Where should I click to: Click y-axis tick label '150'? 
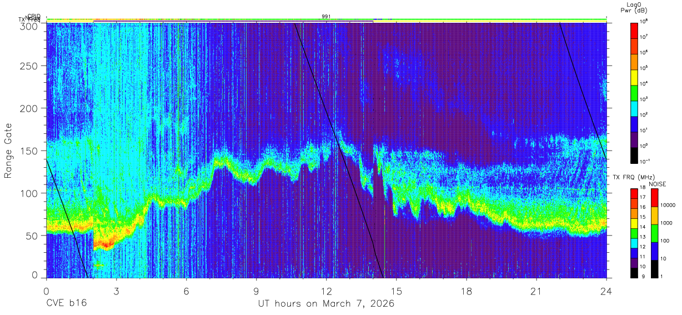point(29,151)
